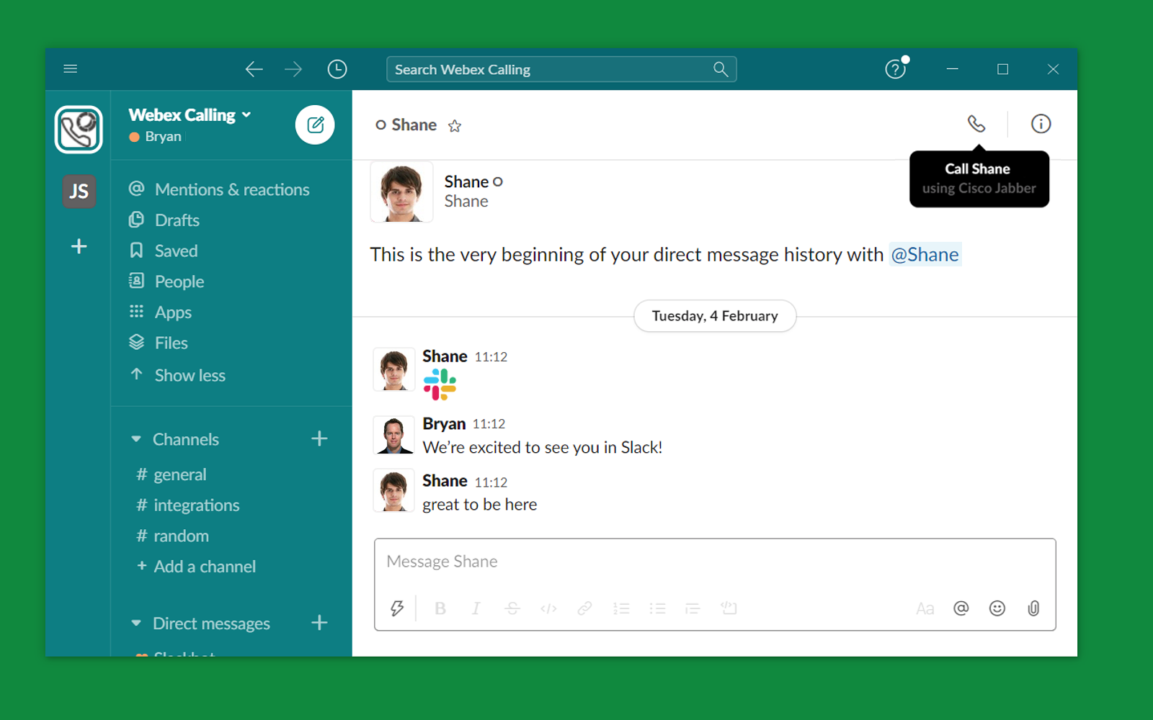
Task: Open the Webex Calling workspace dropdown
Action: point(190,114)
